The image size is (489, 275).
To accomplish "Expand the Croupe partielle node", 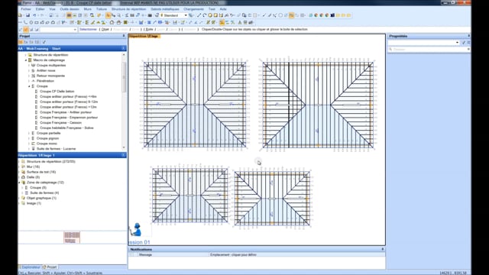I will pos(29,133).
